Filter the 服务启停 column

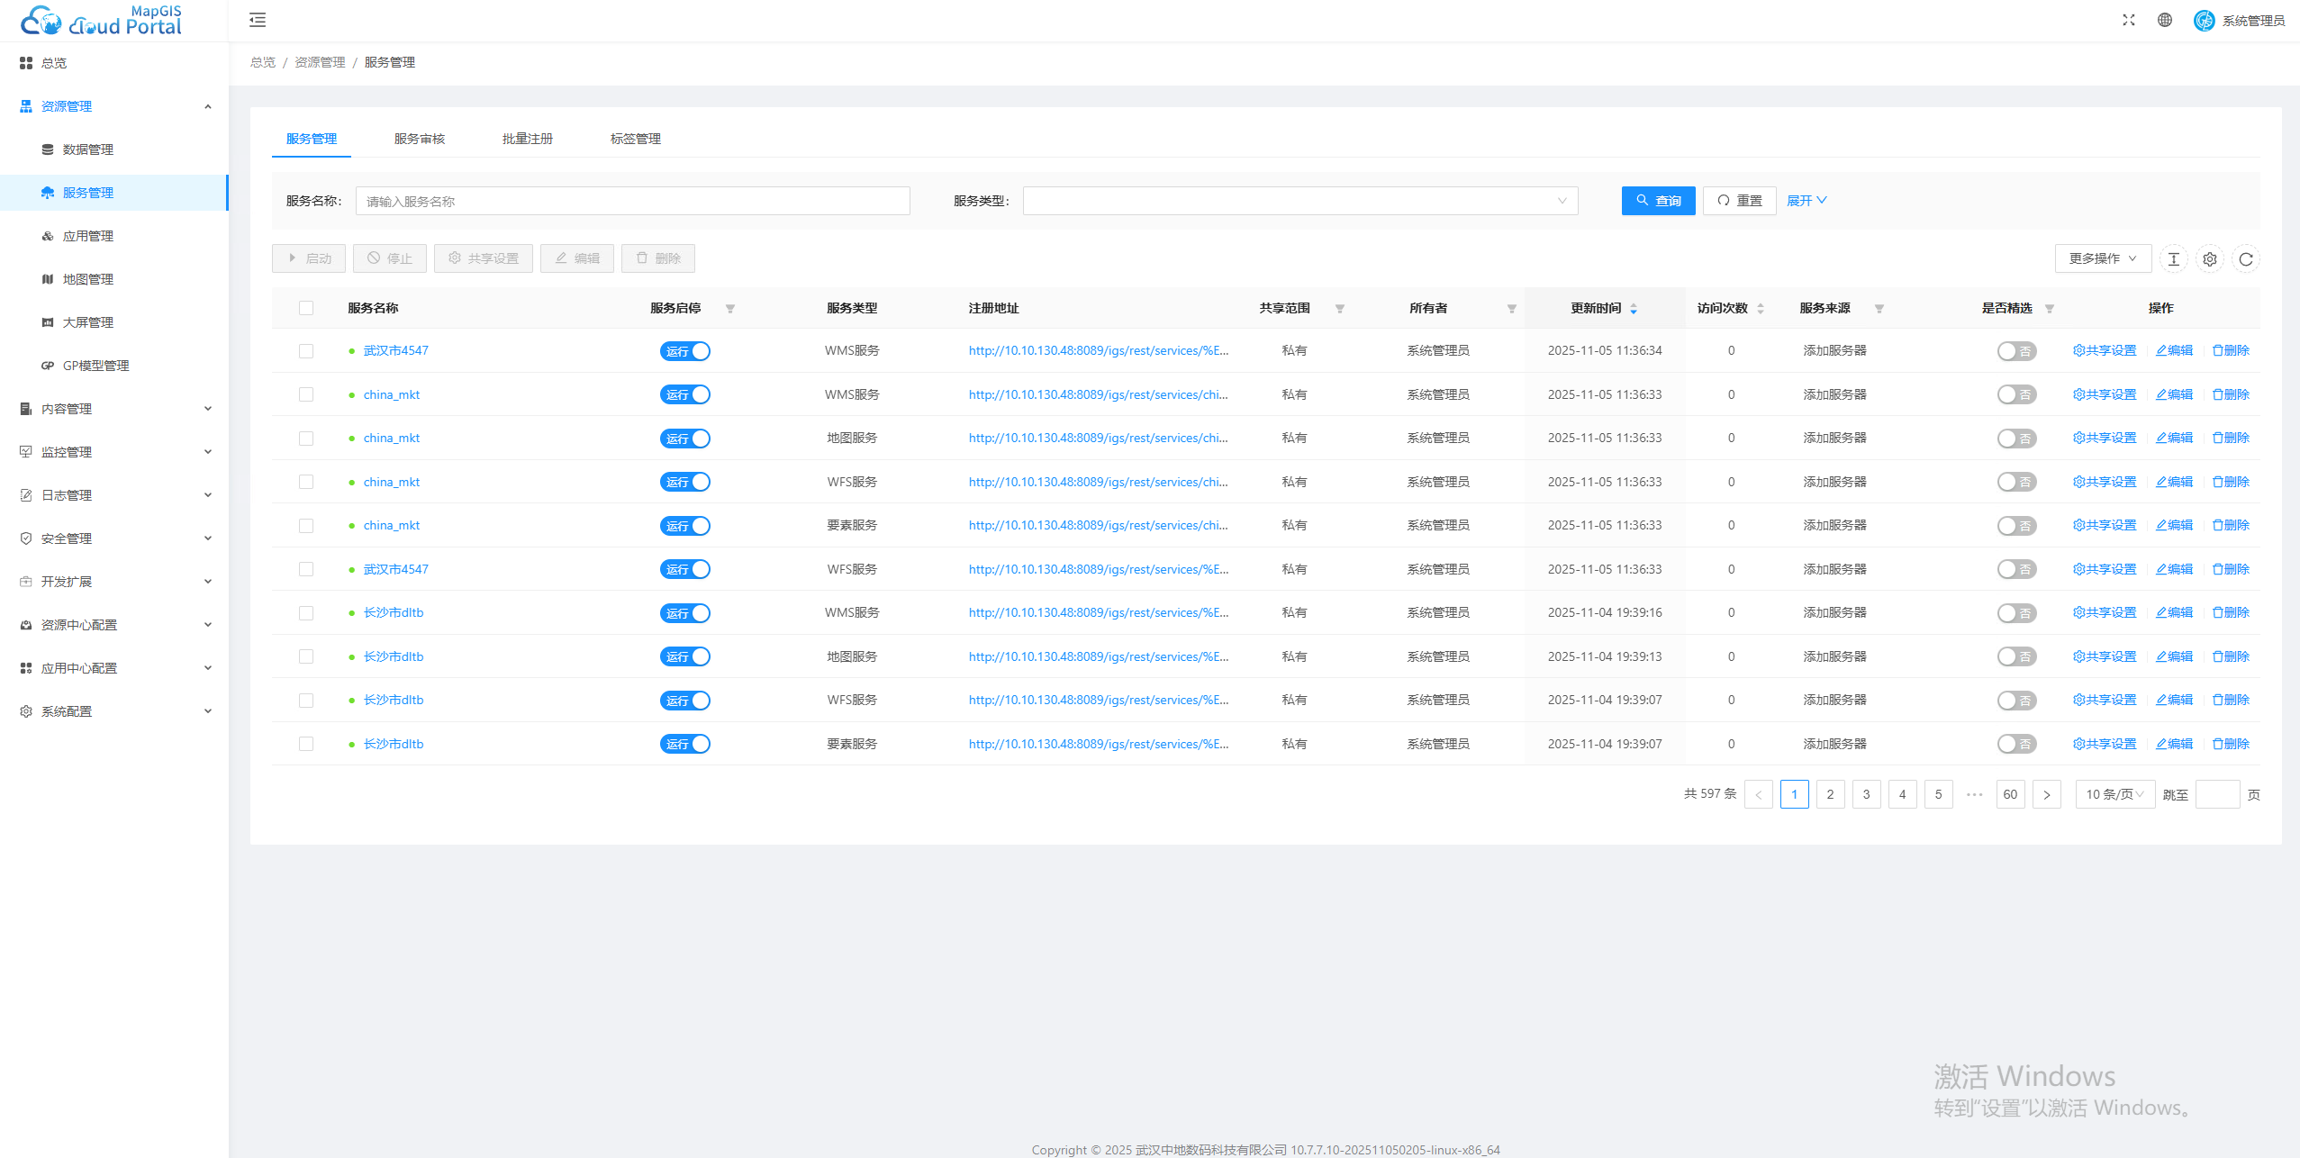pyautogui.click(x=730, y=309)
